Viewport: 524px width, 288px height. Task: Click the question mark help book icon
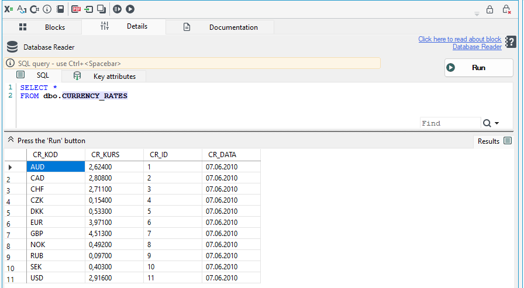tap(511, 42)
